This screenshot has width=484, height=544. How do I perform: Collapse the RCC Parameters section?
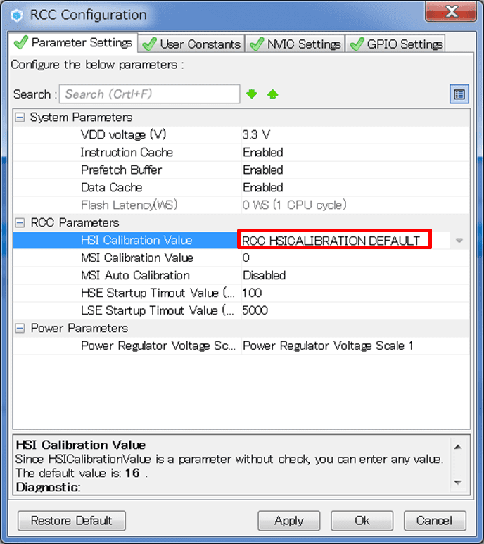coord(20,223)
